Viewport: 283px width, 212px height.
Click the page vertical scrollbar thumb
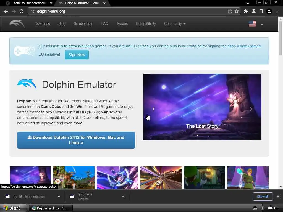coord(281,38)
